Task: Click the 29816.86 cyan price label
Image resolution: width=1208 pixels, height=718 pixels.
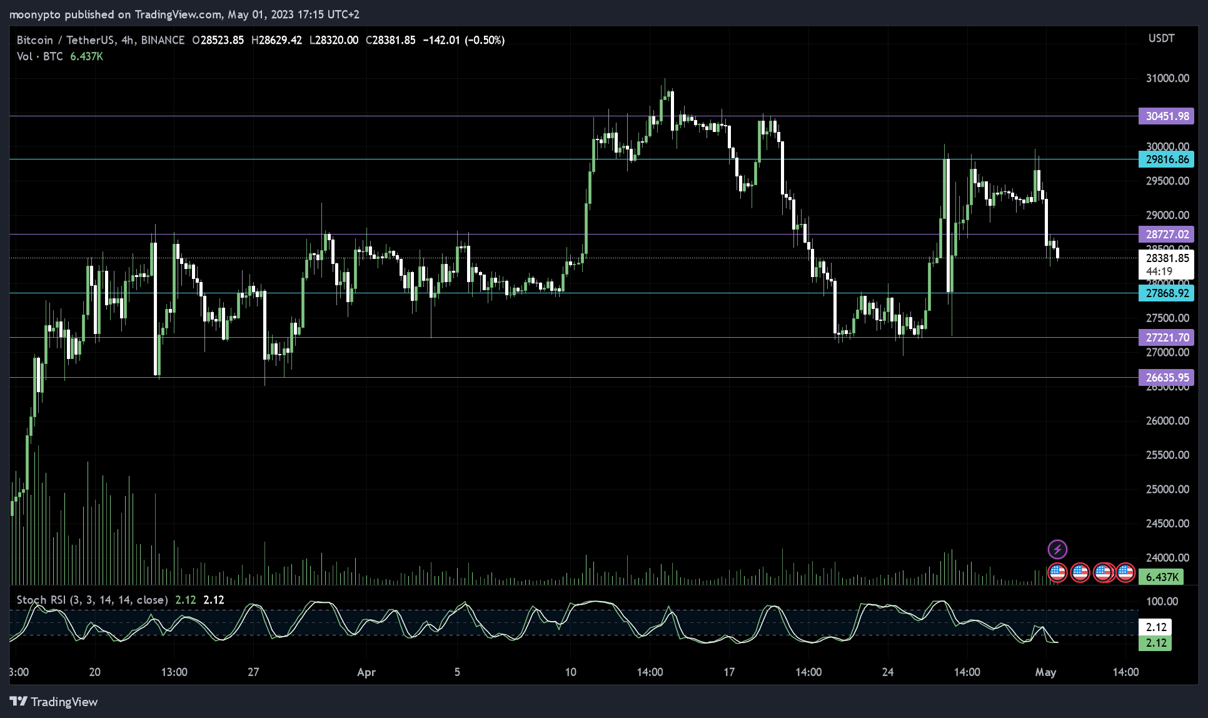Action: click(1166, 159)
